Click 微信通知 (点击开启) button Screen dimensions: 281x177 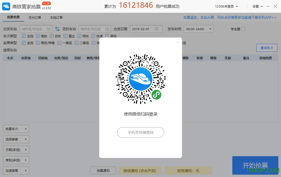pos(140,170)
